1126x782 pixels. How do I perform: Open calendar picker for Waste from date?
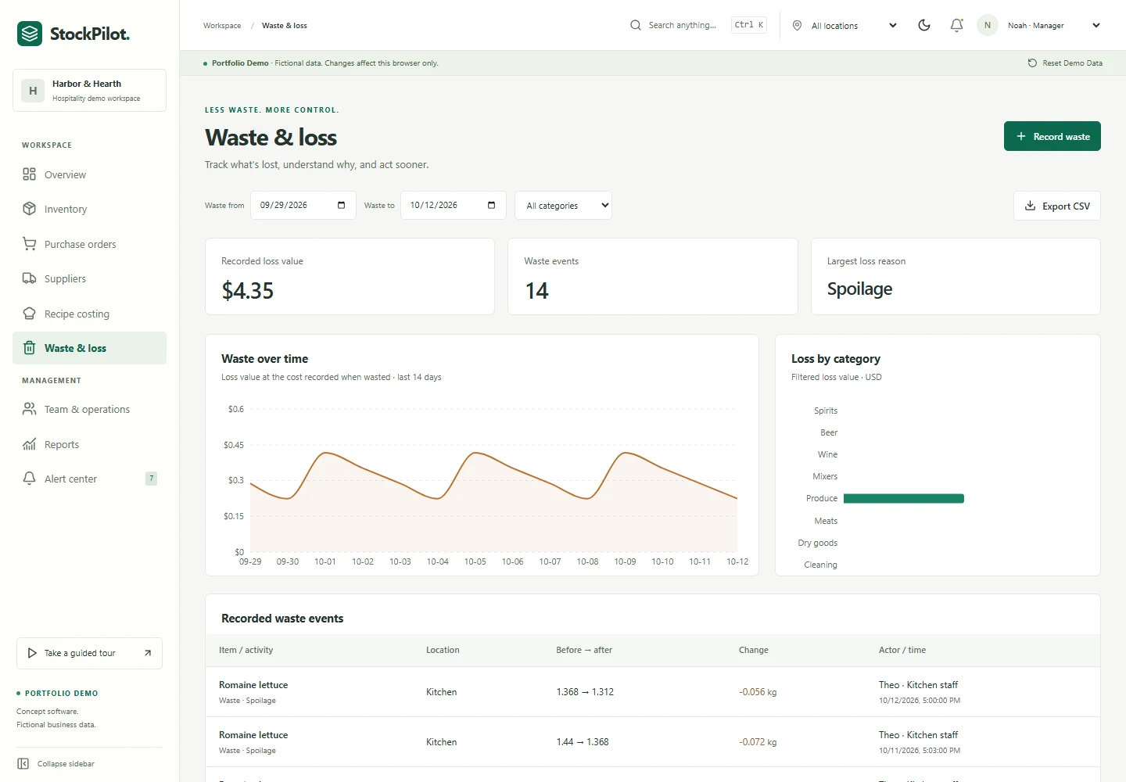(x=341, y=205)
